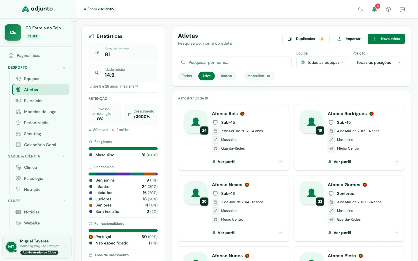
Task: Click the Por género green progress bar
Action: pos(123,149)
